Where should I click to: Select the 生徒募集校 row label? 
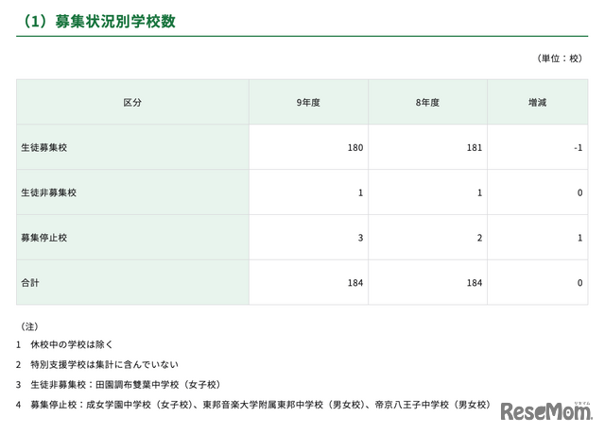[x=44, y=147]
